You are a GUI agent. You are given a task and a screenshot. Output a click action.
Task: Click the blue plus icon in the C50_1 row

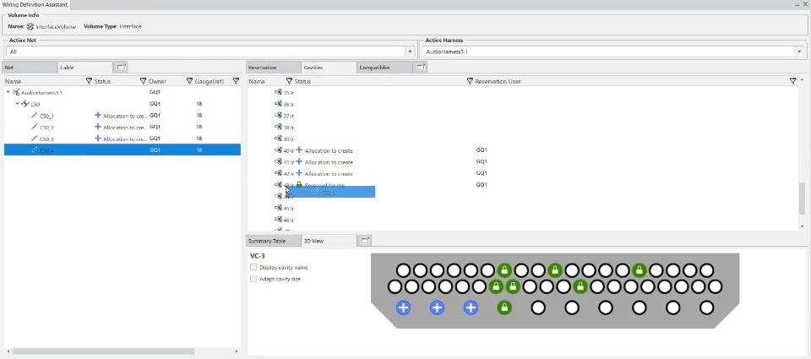pos(98,115)
